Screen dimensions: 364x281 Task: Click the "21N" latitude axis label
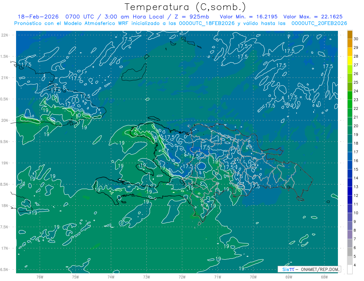pyautogui.click(x=5, y=78)
